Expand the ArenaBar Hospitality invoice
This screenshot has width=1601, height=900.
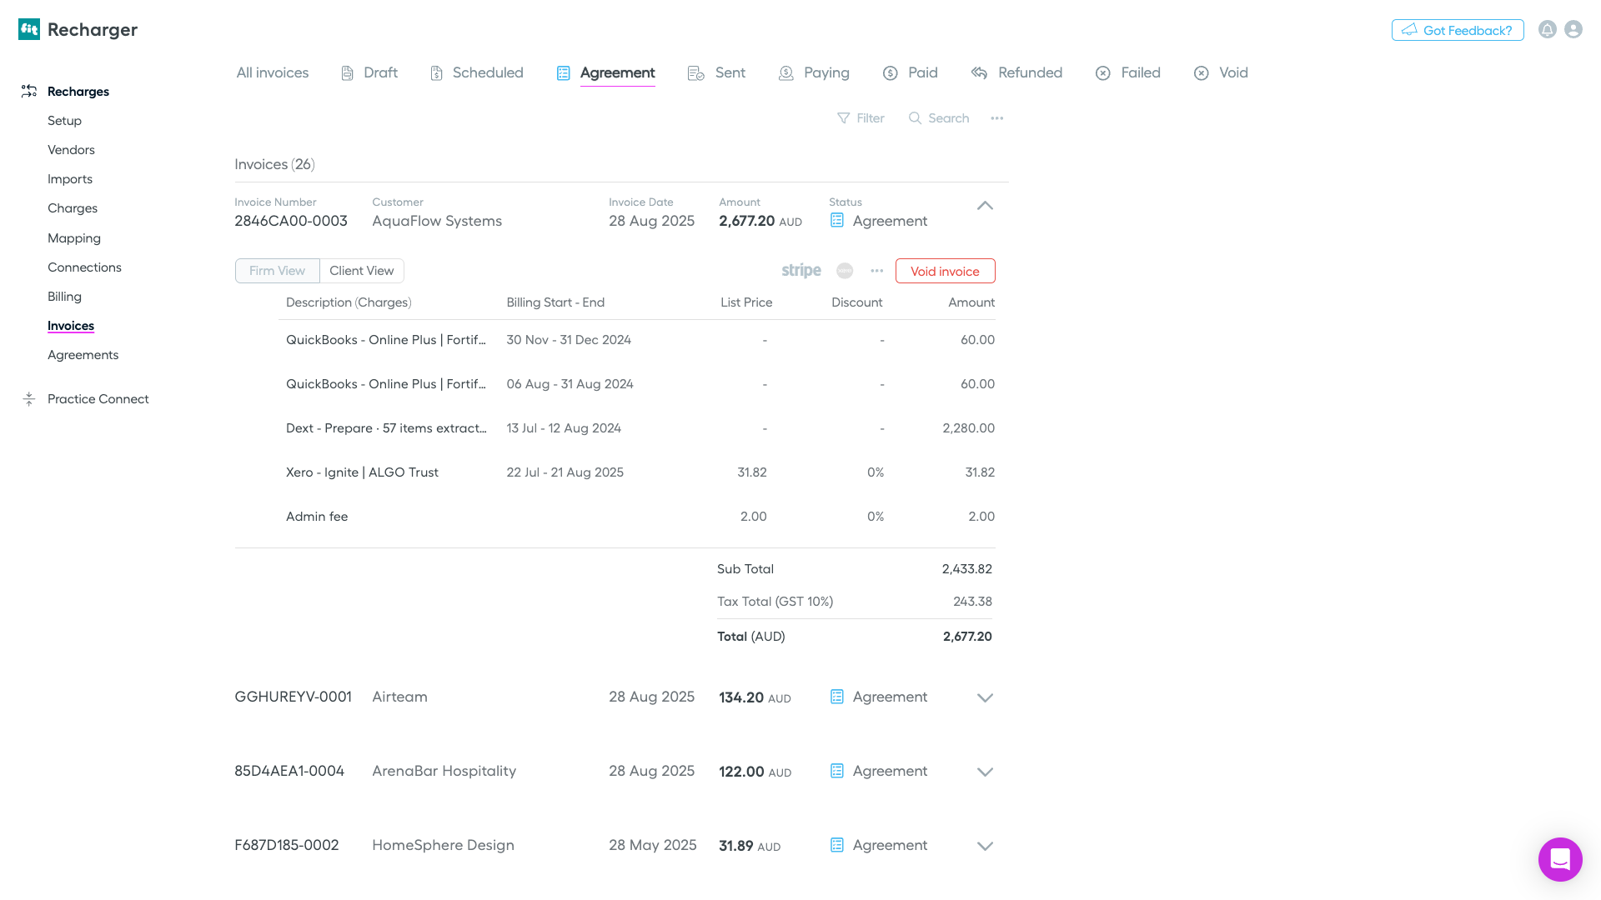point(985,772)
